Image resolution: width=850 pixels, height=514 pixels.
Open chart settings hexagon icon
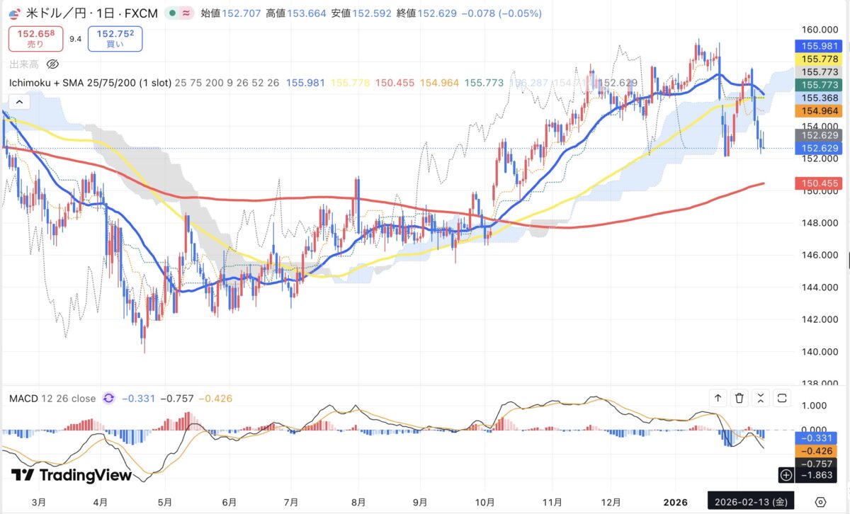pyautogui.click(x=821, y=501)
